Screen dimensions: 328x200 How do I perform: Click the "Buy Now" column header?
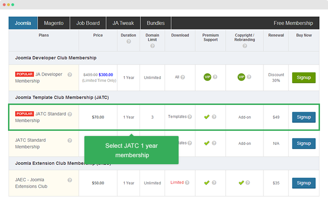click(x=304, y=35)
